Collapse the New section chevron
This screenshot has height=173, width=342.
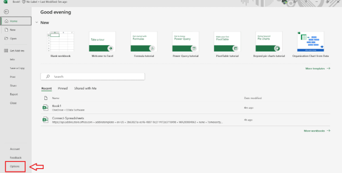[x=36, y=22]
